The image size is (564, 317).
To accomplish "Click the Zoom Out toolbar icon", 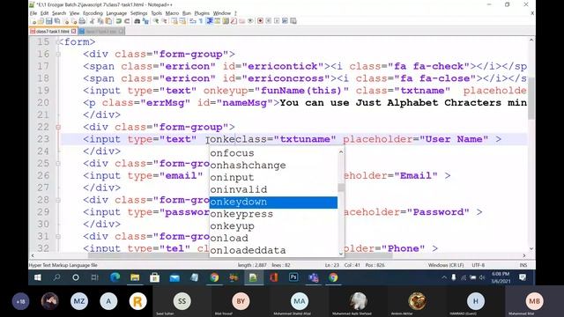I will pyautogui.click(x=165, y=21).
